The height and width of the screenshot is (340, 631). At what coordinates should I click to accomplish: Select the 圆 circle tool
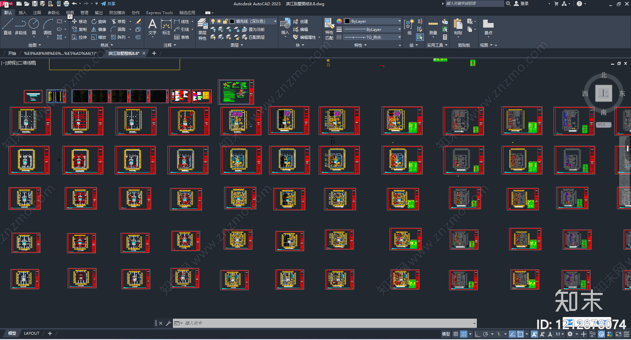34,27
